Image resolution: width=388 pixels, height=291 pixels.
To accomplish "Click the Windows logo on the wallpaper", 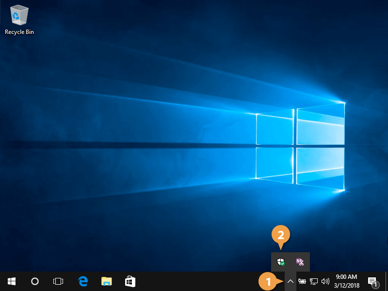I will [x=300, y=145].
